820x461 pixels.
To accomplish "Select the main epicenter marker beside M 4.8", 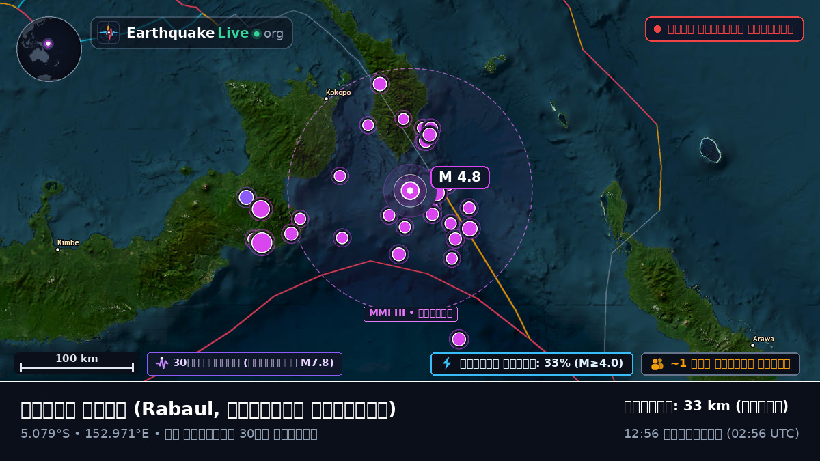I will click(x=410, y=191).
